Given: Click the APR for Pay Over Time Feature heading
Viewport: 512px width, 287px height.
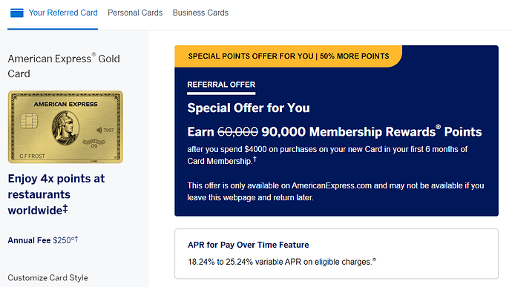Looking at the screenshot, I should pos(248,245).
